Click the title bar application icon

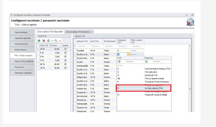[x=12, y=15]
